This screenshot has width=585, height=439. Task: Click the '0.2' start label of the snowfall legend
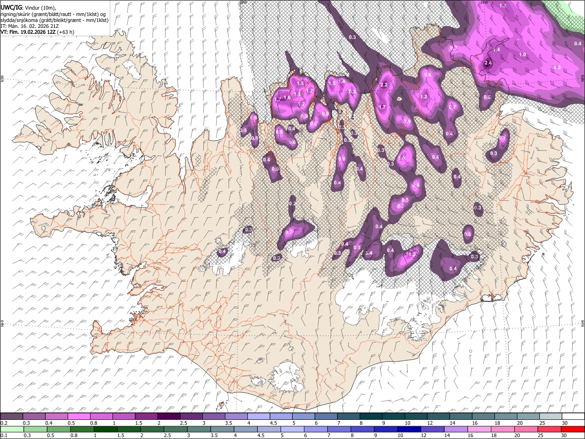coord(3,423)
